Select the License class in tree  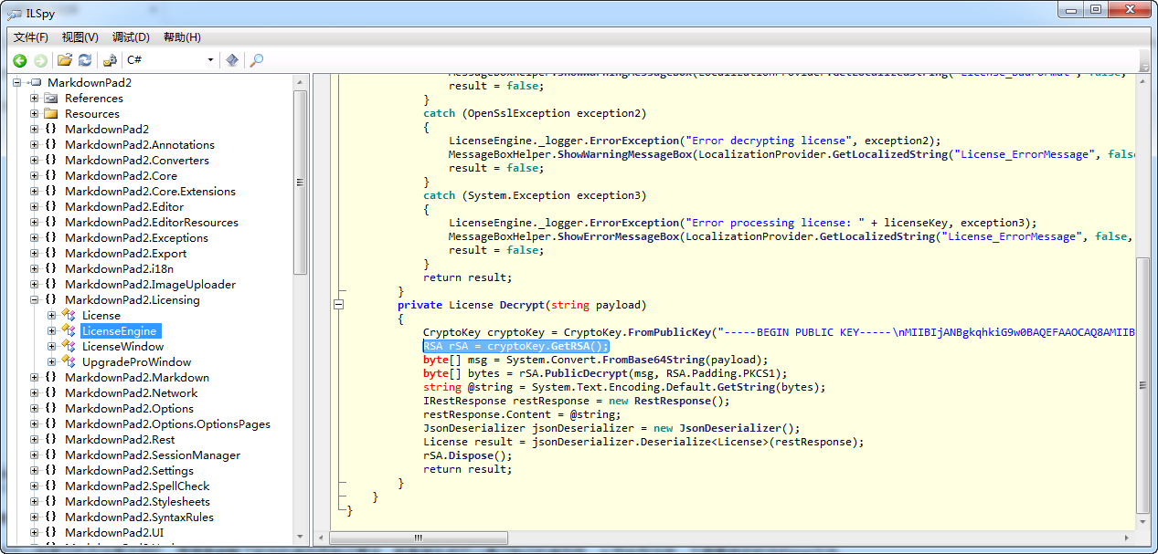pyautogui.click(x=101, y=315)
